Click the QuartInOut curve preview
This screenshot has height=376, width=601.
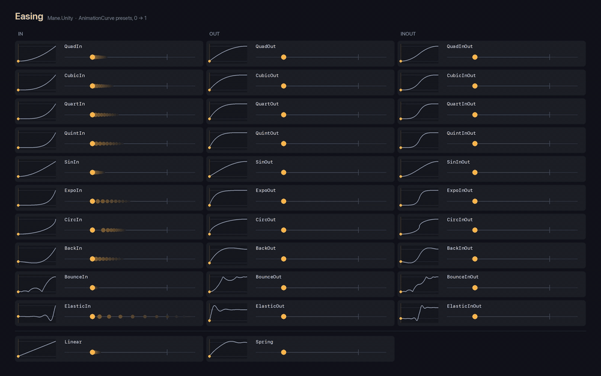tap(419, 111)
